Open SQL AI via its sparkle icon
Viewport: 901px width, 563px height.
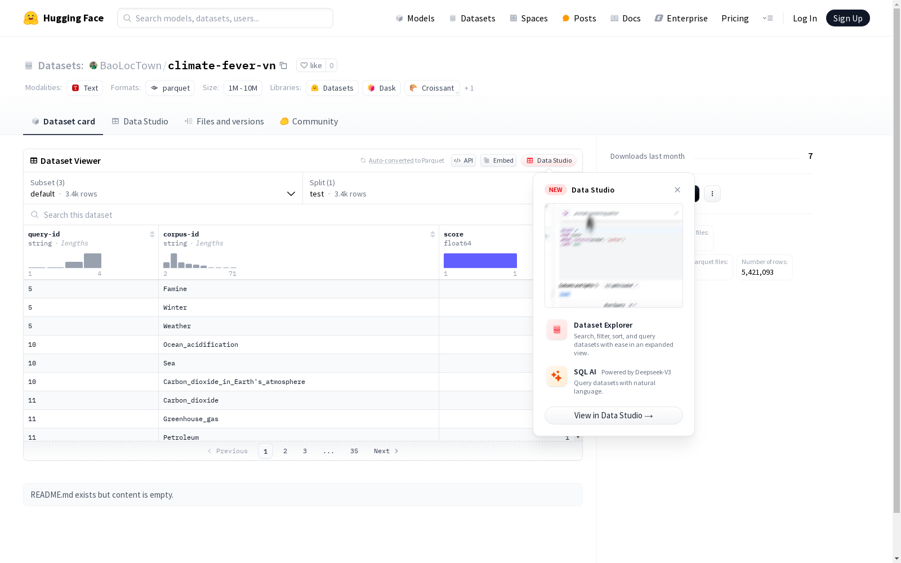tap(557, 376)
